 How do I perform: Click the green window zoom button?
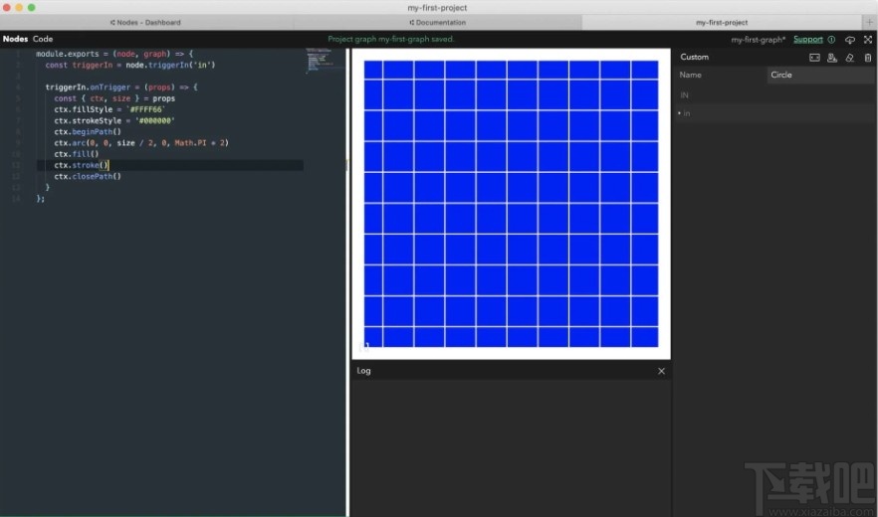point(32,7)
